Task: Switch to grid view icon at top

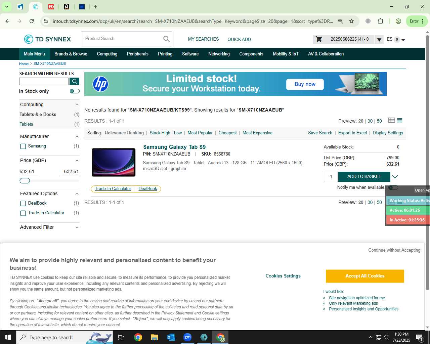Action: click(x=391, y=120)
